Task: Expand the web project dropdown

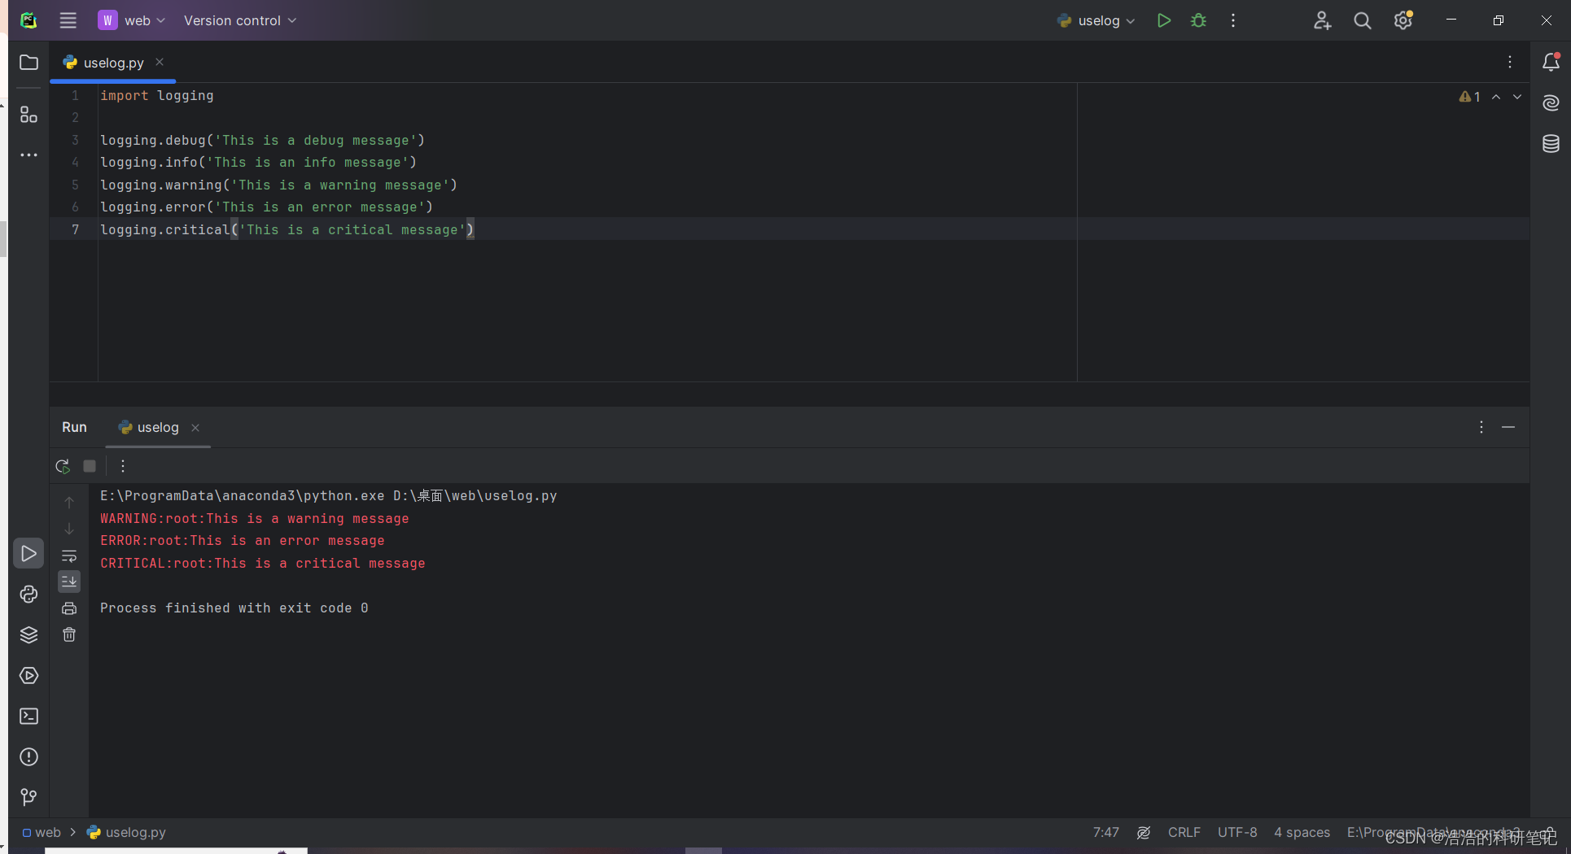Action: coord(131,20)
